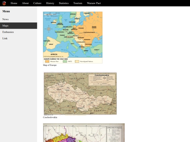
Task: Open the Statistics section
Action: point(64,3)
